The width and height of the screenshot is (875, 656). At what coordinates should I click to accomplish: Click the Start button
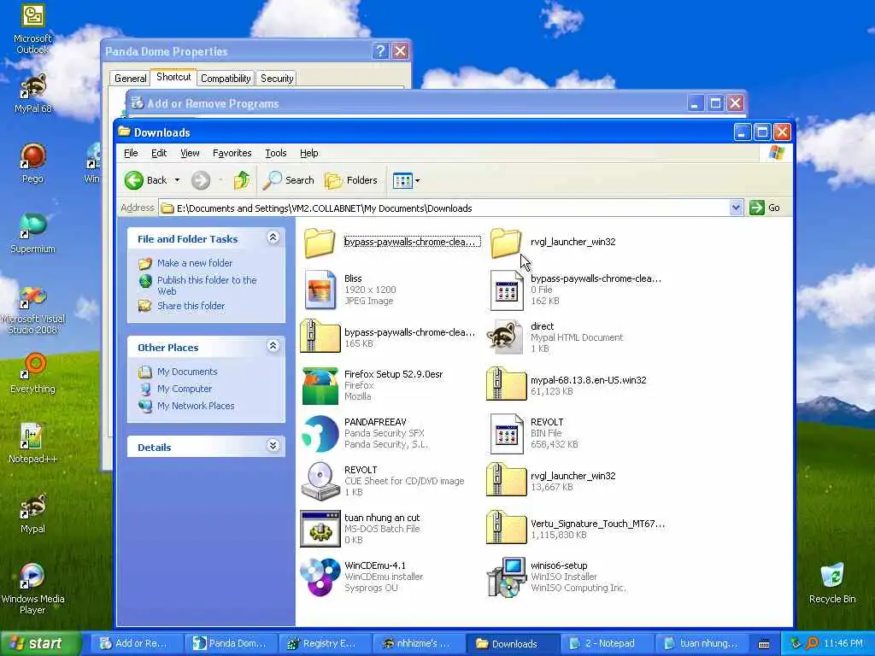[39, 643]
